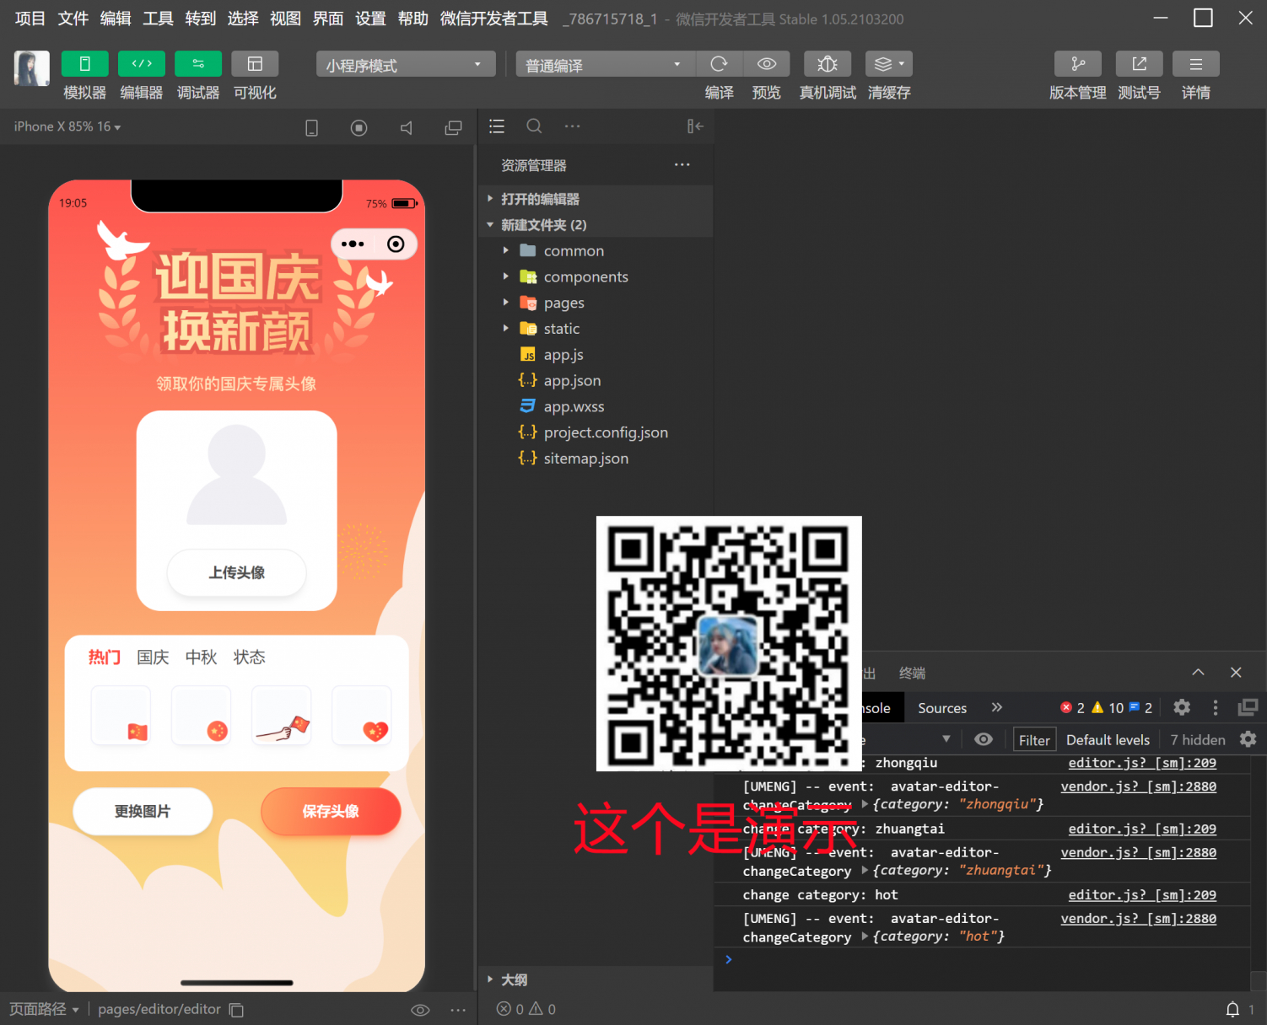Open the 小程序模式 mode dropdown
The image size is (1267, 1025).
tap(405, 63)
